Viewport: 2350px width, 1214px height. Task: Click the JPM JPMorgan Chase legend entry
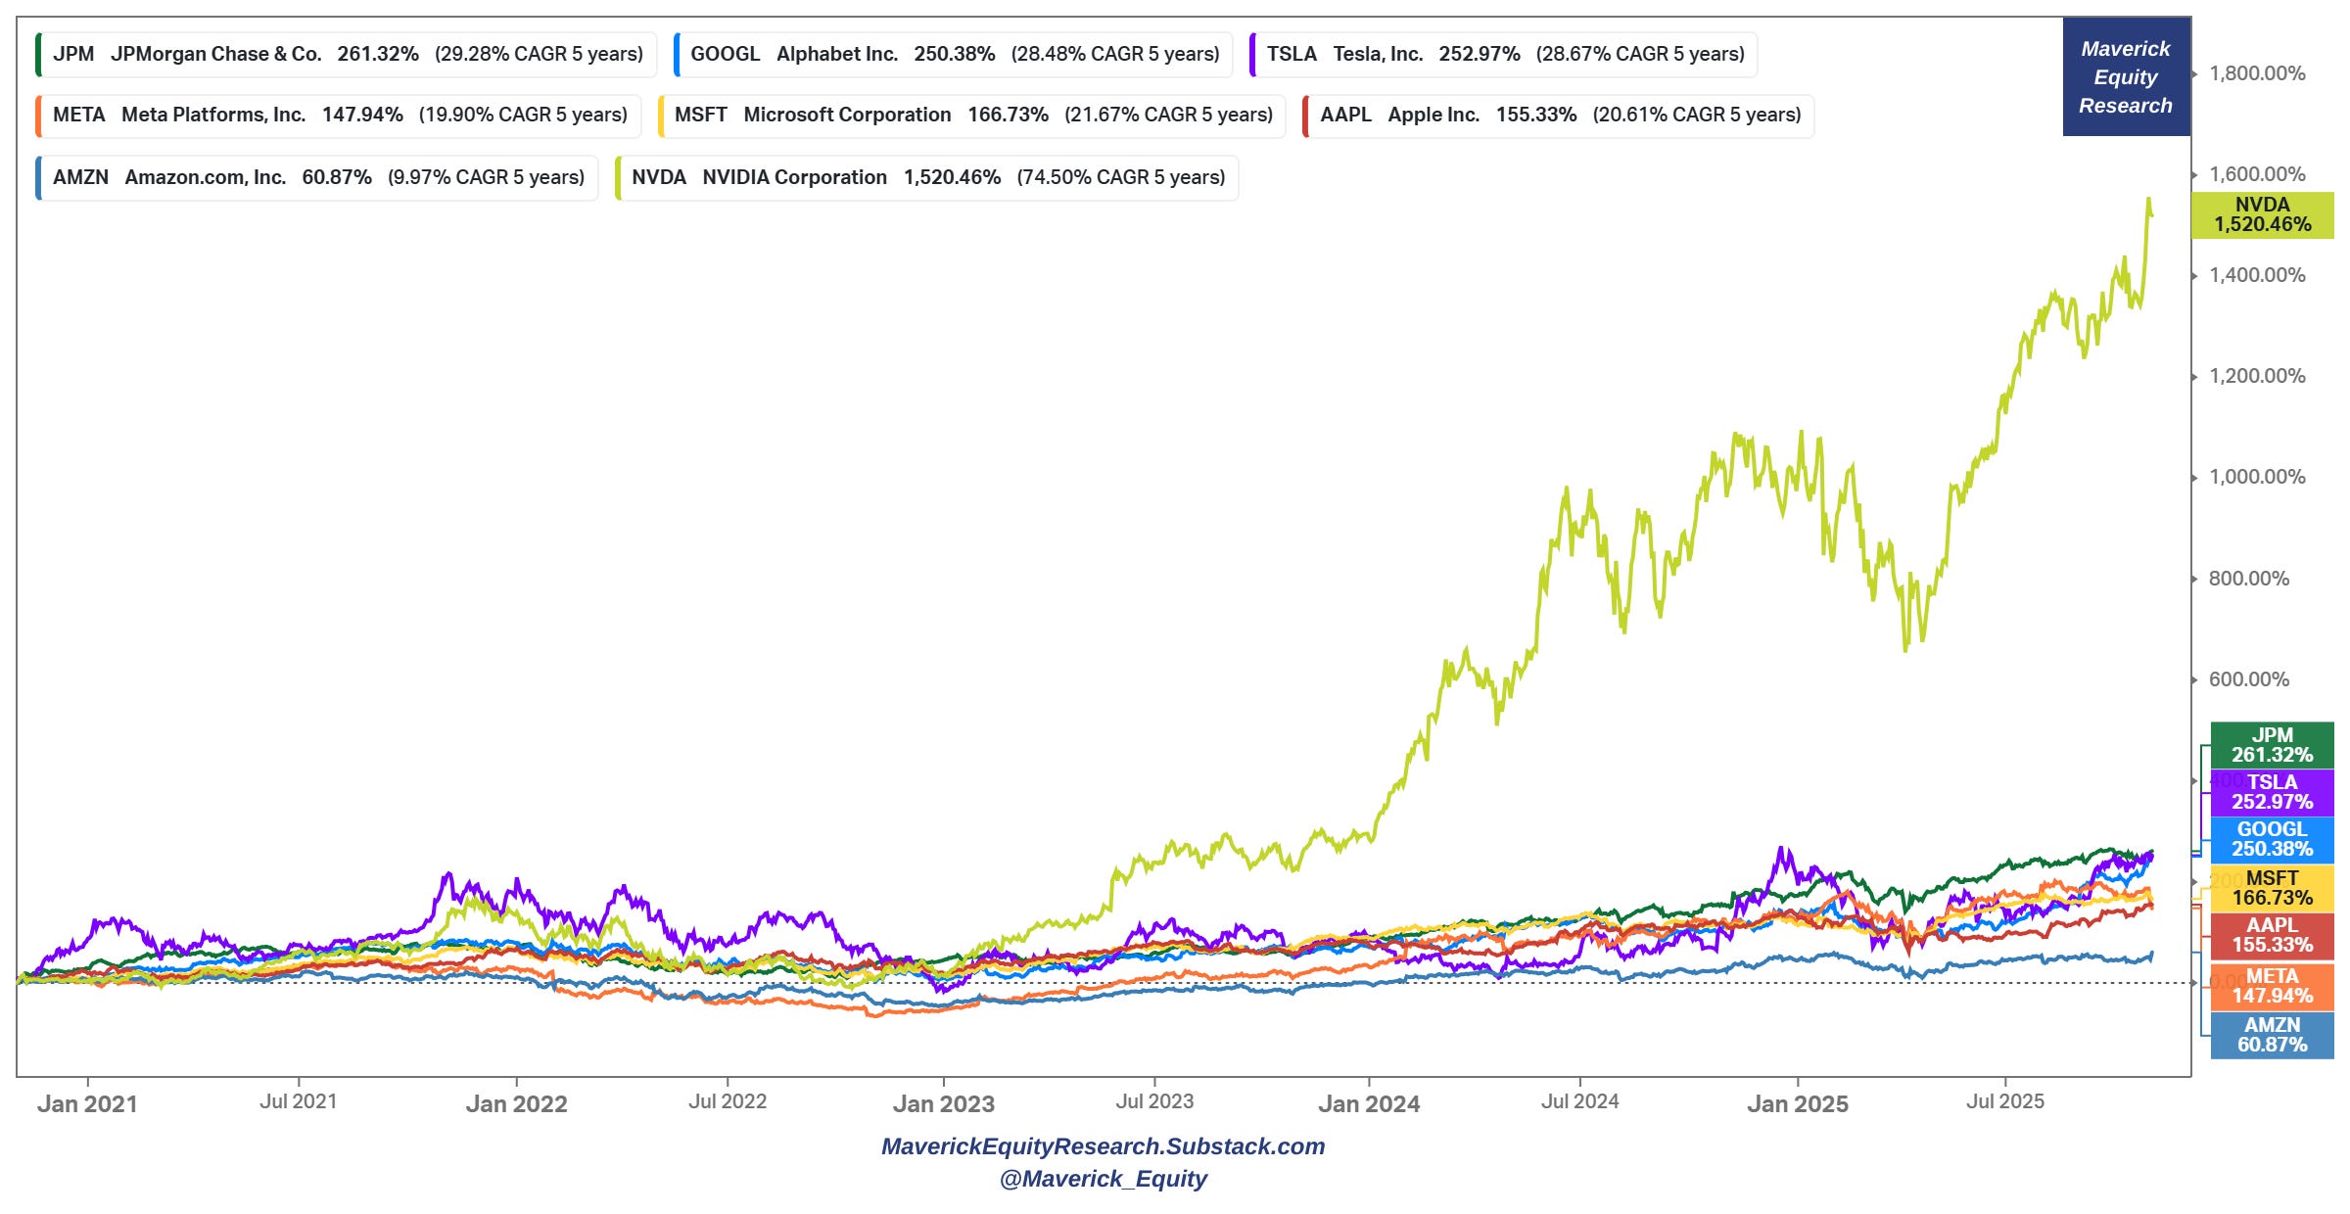pos(347,55)
